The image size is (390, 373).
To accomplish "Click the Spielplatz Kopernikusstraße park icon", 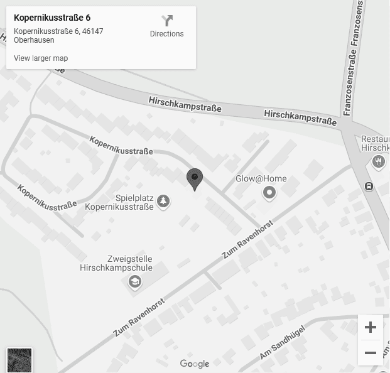I will pos(163,201).
